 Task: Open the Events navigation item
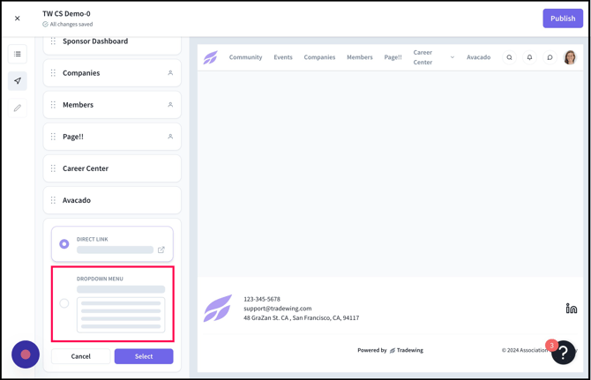tap(283, 57)
